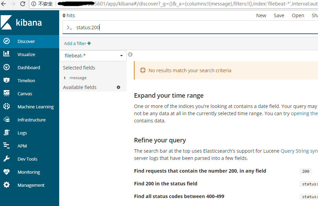The height and width of the screenshot is (206, 318).
Task: Click the site info insecure icon
Action: pyautogui.click(x=34, y=4)
